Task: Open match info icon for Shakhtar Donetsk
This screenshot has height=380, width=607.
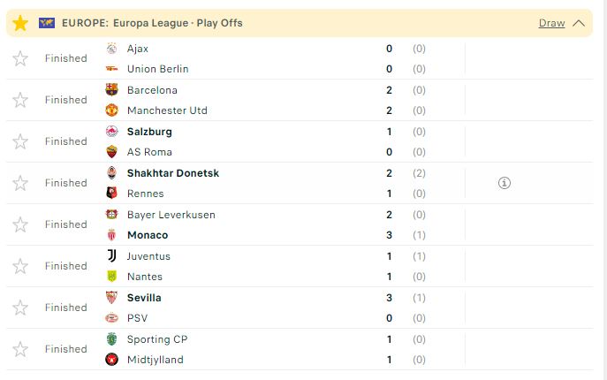Action: point(504,183)
